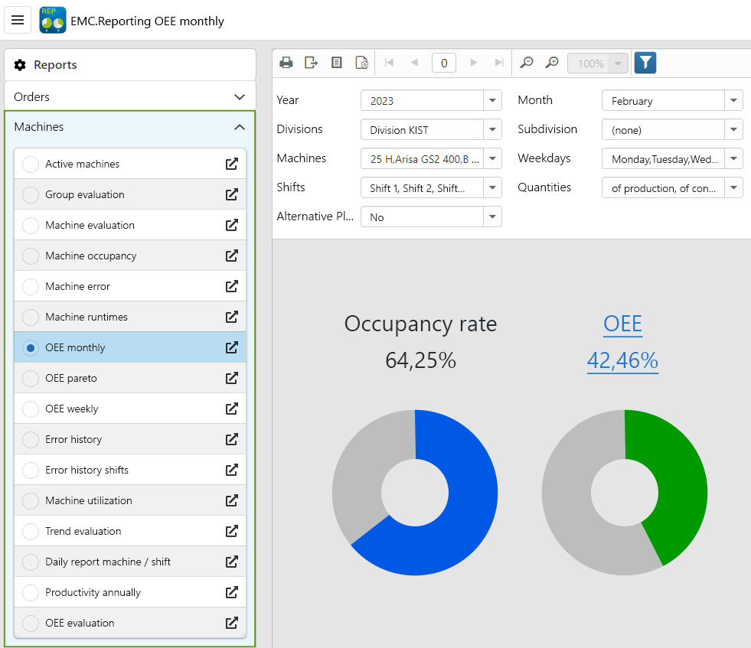Click the export report icon
The height and width of the screenshot is (648, 751).
(x=311, y=63)
